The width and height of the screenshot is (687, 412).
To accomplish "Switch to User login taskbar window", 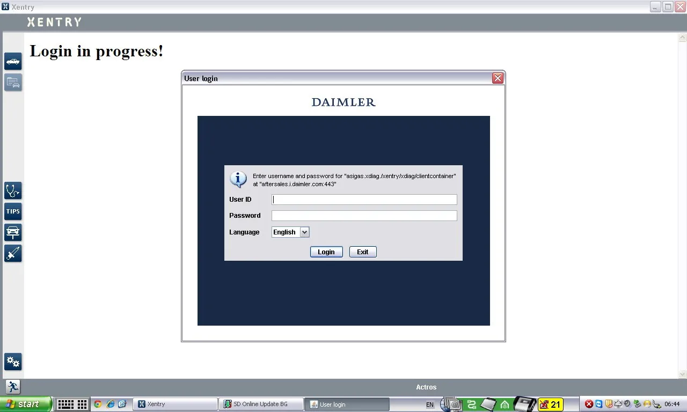I will click(x=347, y=404).
